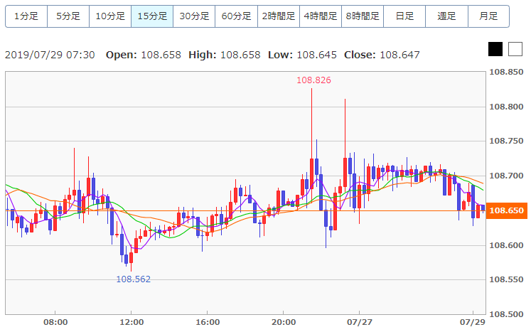Image resolution: width=531 pixels, height=332 pixels.
Task: Switch to the 1分足 timeframe tab
Action: [26, 16]
